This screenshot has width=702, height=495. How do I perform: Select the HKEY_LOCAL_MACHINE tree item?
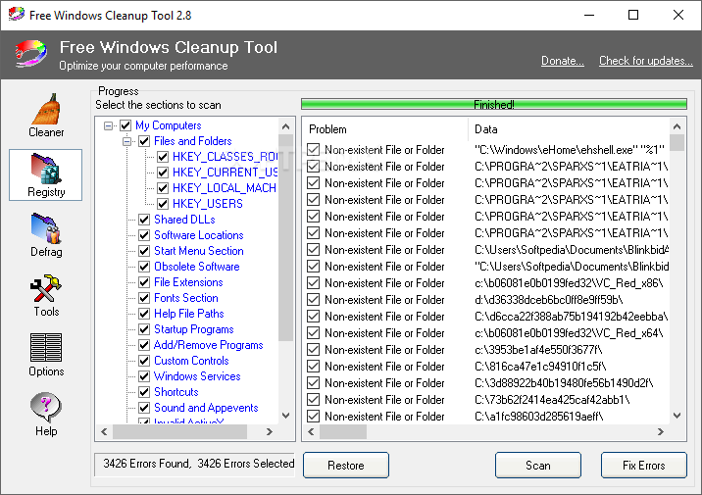tap(224, 188)
